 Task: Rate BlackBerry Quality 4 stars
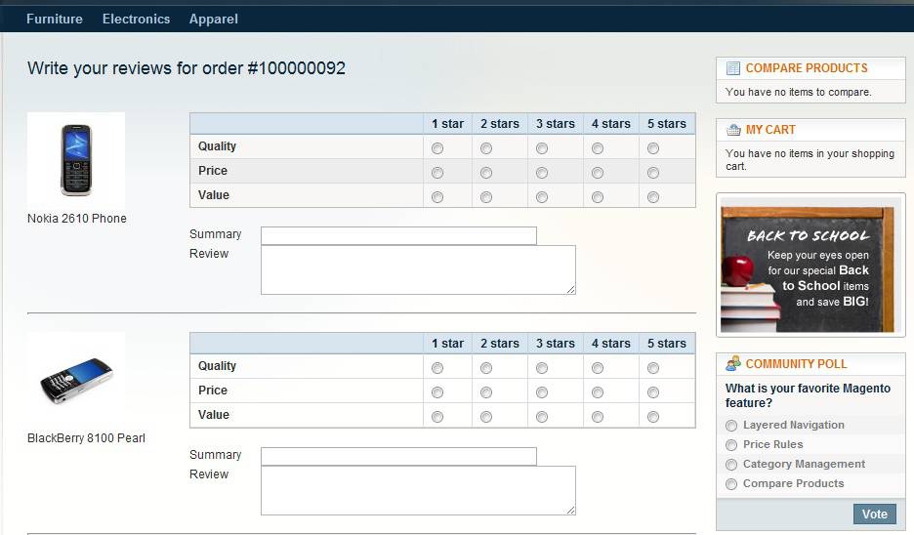(x=598, y=368)
